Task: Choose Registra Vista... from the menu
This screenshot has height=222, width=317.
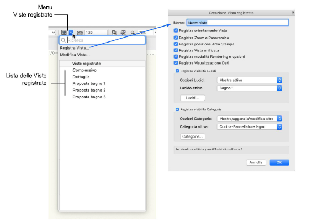Action: tap(75, 48)
